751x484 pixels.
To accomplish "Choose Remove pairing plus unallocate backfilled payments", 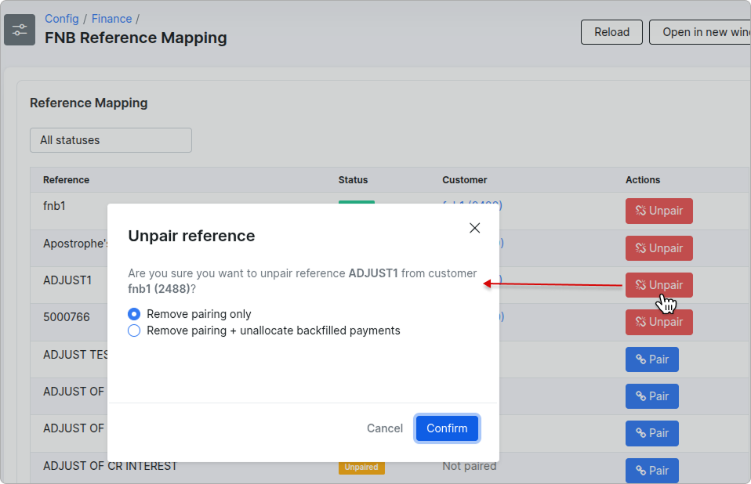I will 134,330.
